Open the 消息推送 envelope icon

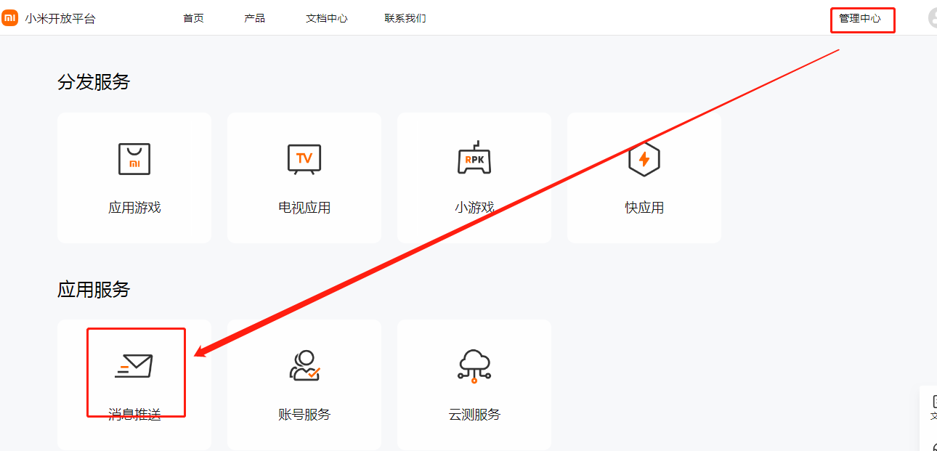(134, 366)
